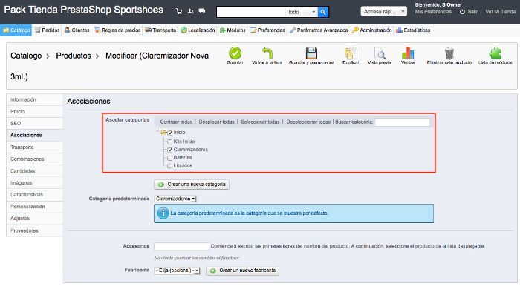This screenshot has height=289, width=520.
Task: Open the Vista previa magnifier icon
Action: [x=380, y=53]
